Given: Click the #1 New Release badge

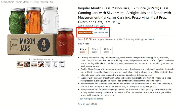Looking at the screenshot, I should tap(85, 32).
